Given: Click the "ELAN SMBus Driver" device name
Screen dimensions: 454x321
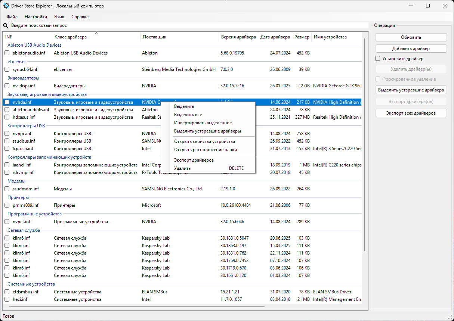Looking at the screenshot, I should click(x=332, y=292).
